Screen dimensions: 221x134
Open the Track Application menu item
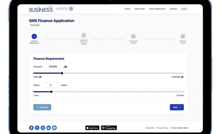coord(157,9)
